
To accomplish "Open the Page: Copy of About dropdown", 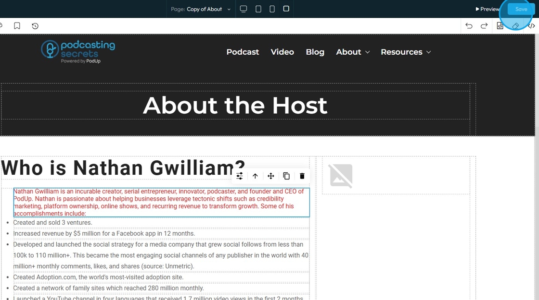I will click(x=201, y=9).
